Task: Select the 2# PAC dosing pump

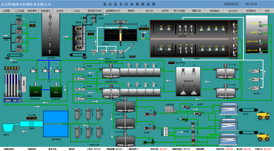Action: click(x=46, y=70)
